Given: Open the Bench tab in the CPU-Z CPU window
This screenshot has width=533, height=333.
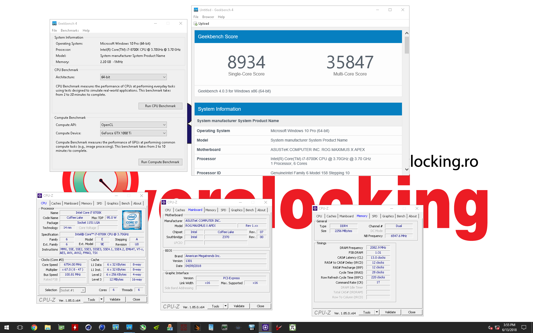Looking at the screenshot, I should pos(125,203).
